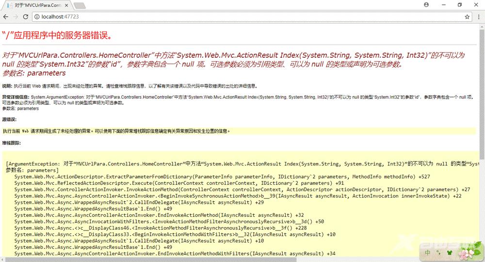The height and width of the screenshot is (262, 485).
Task: Click the '[ArgumentException:' stack trace first line
Action: click(x=242, y=164)
